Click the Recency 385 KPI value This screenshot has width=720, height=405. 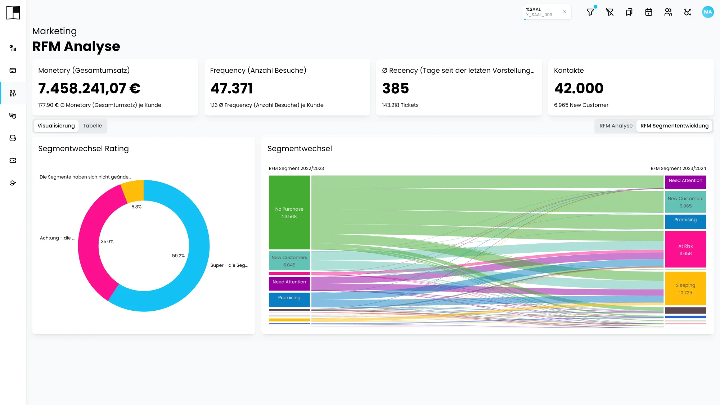point(396,88)
